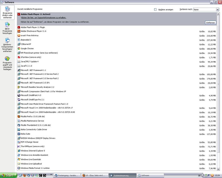The height and width of the screenshot is (178, 222).
Task: Switch to 'Software' taskbar button
Action: pyautogui.click(x=150, y=175)
